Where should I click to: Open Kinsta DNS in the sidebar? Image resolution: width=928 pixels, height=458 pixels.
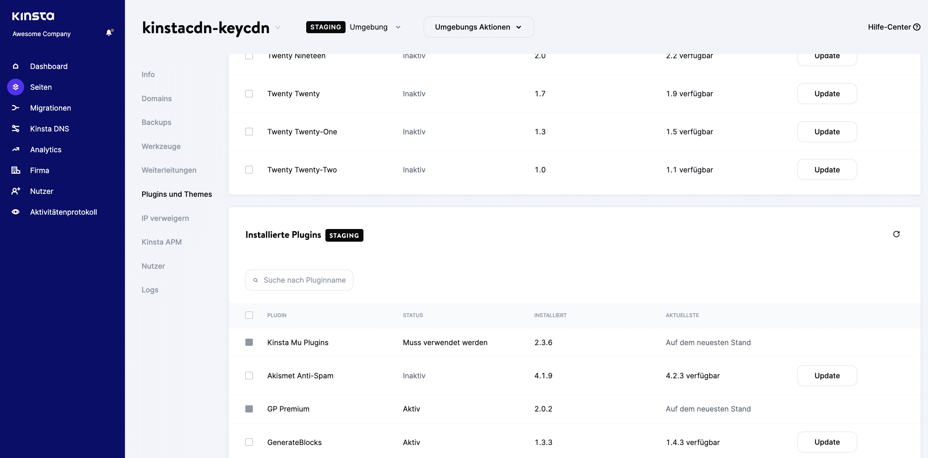pos(49,128)
